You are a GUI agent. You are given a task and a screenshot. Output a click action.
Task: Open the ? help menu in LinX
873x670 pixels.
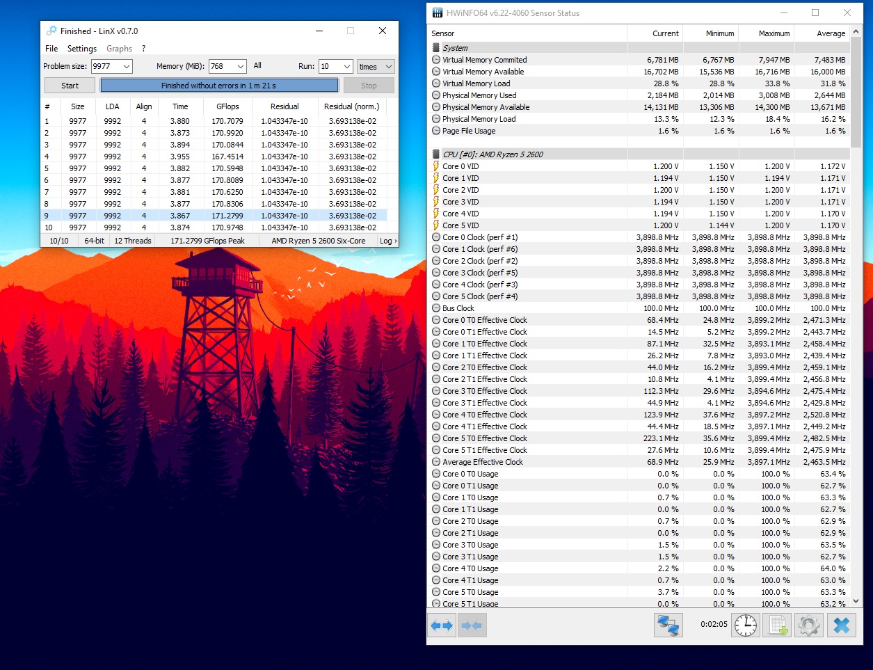point(143,49)
